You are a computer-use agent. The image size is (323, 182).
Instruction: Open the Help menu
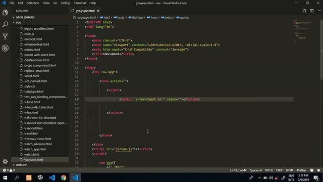(x=92, y=3)
